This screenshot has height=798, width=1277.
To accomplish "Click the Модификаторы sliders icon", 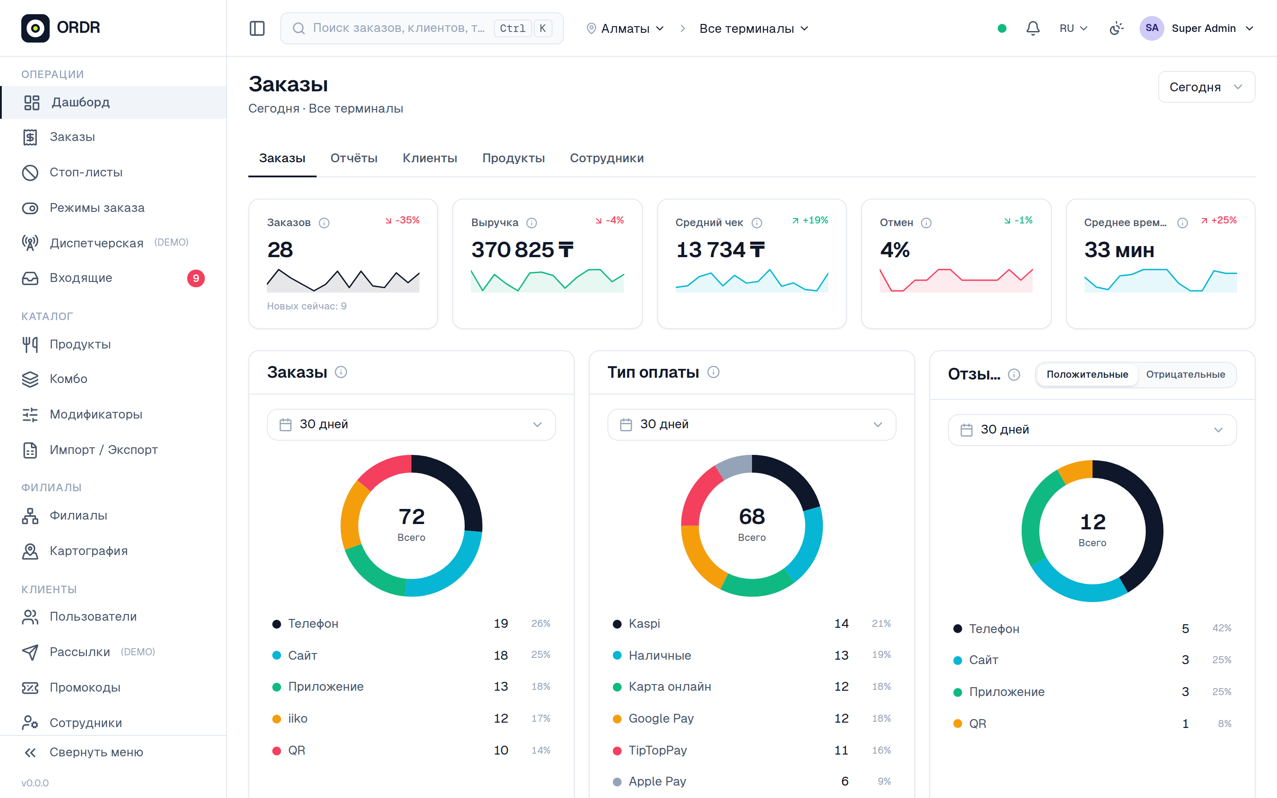I will pyautogui.click(x=30, y=415).
